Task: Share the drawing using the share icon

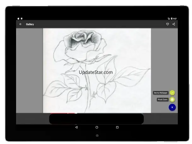Action: click(174, 24)
